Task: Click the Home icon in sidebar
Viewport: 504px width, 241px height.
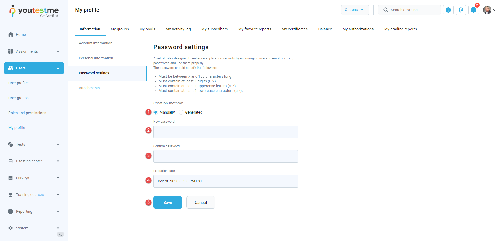Action: [11, 35]
